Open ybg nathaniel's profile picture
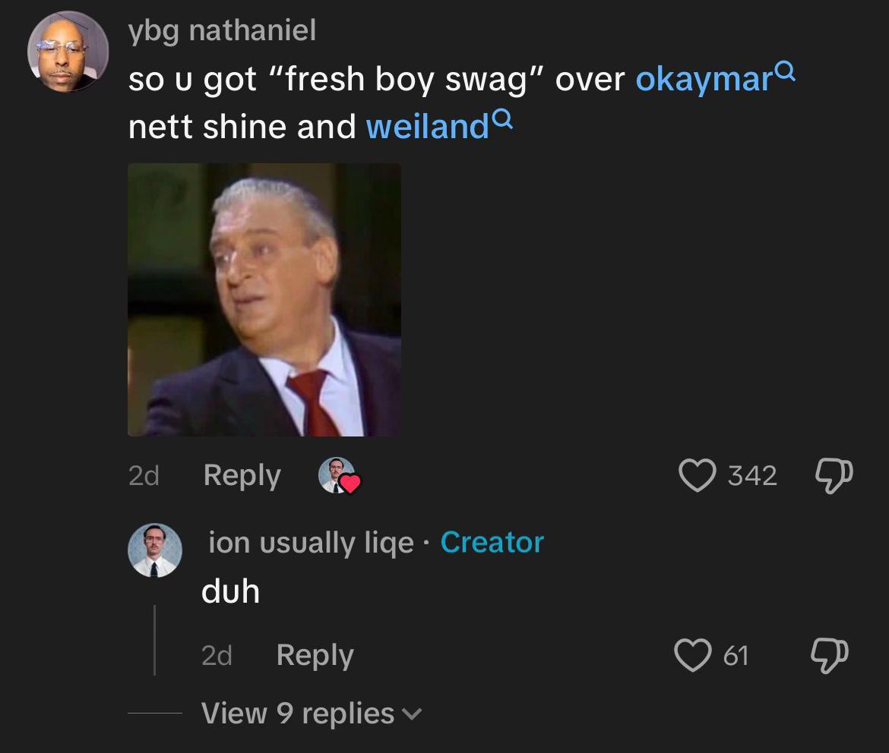889x753 pixels. click(x=68, y=51)
